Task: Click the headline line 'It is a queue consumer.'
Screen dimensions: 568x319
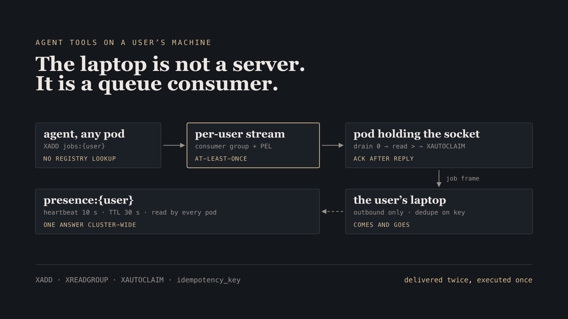Action: coord(157,84)
